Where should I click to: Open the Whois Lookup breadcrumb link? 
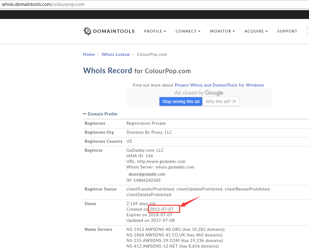pyautogui.click(x=116, y=54)
